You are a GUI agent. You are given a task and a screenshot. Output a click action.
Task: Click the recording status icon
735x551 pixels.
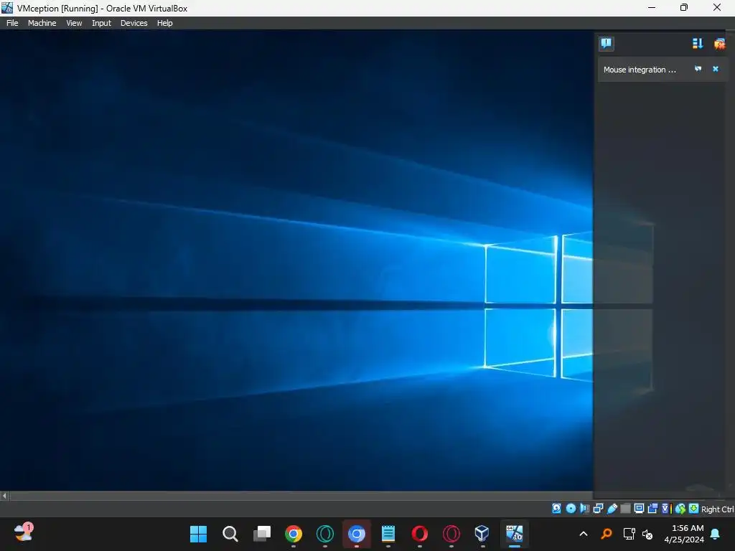652,509
